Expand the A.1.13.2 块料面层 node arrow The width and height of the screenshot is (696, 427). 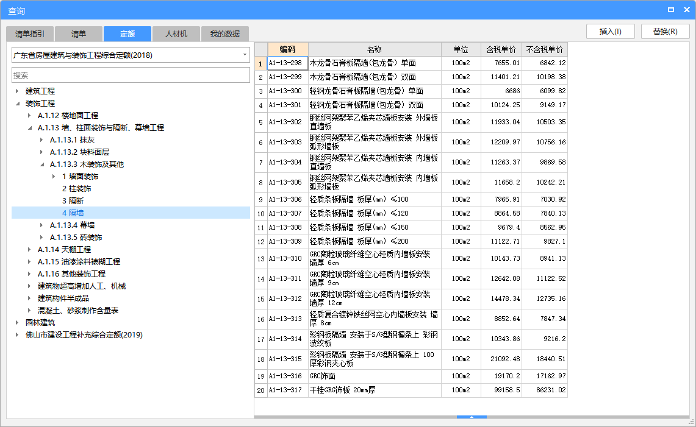[41, 152]
